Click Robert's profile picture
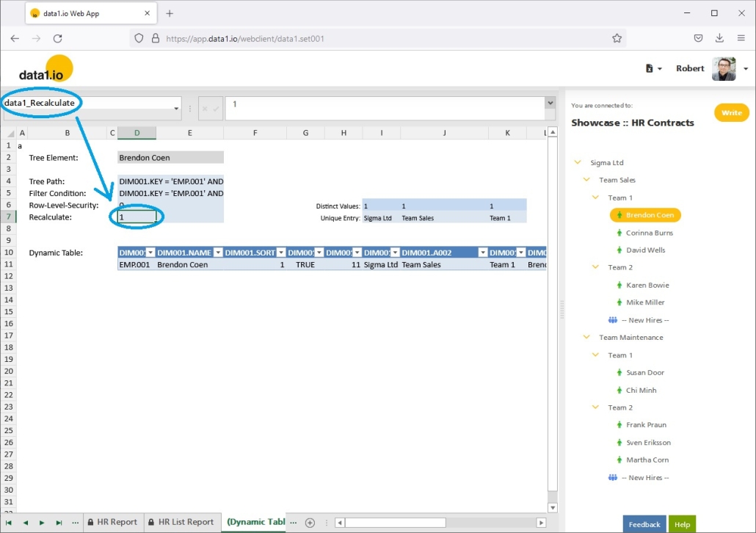Viewport: 756px width, 533px height. tap(724, 68)
